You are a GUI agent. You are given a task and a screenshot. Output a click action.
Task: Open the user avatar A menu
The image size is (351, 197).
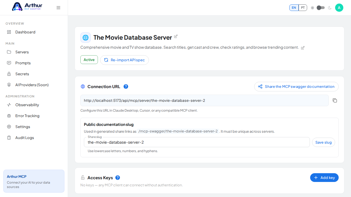(x=339, y=8)
